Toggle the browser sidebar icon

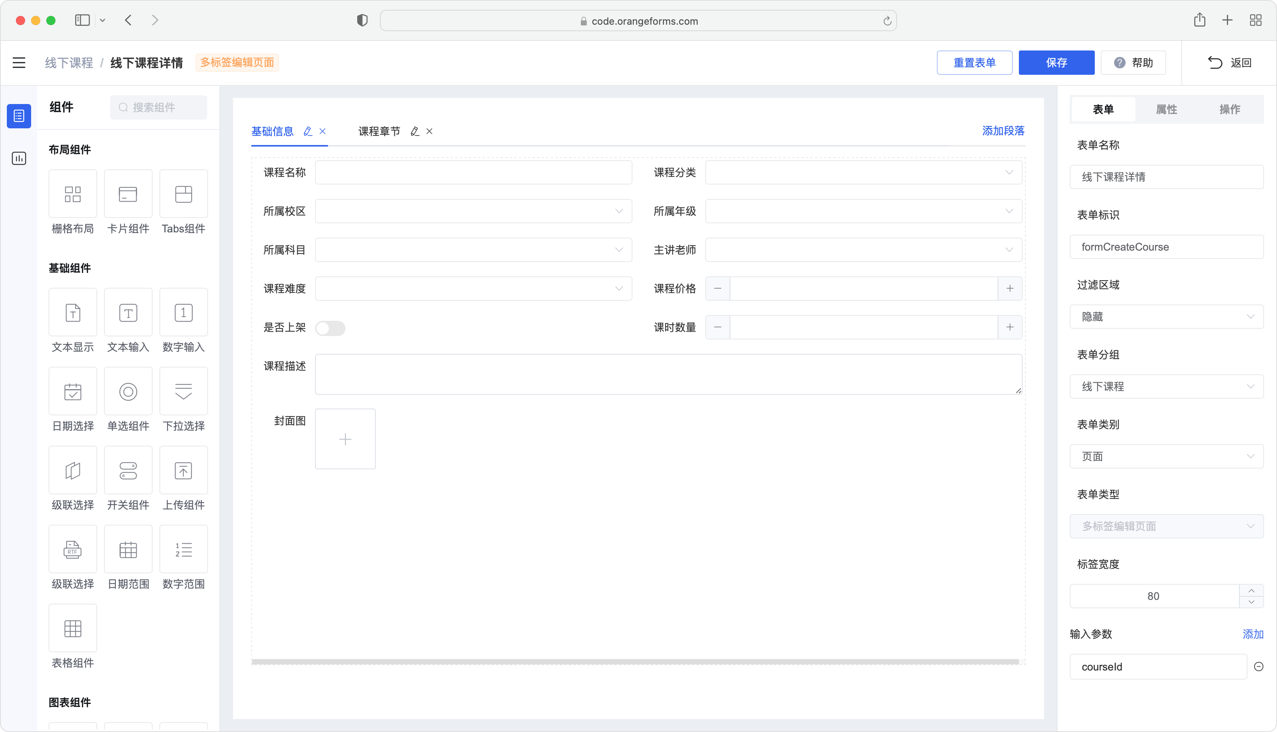82,20
